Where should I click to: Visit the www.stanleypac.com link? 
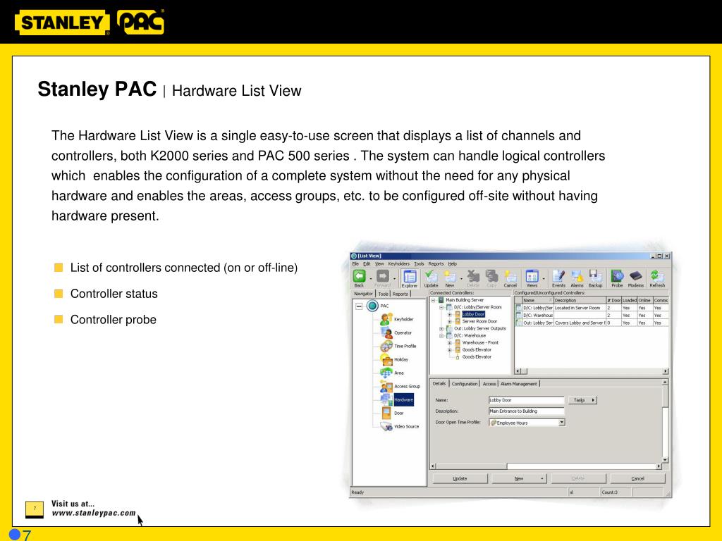[94, 513]
